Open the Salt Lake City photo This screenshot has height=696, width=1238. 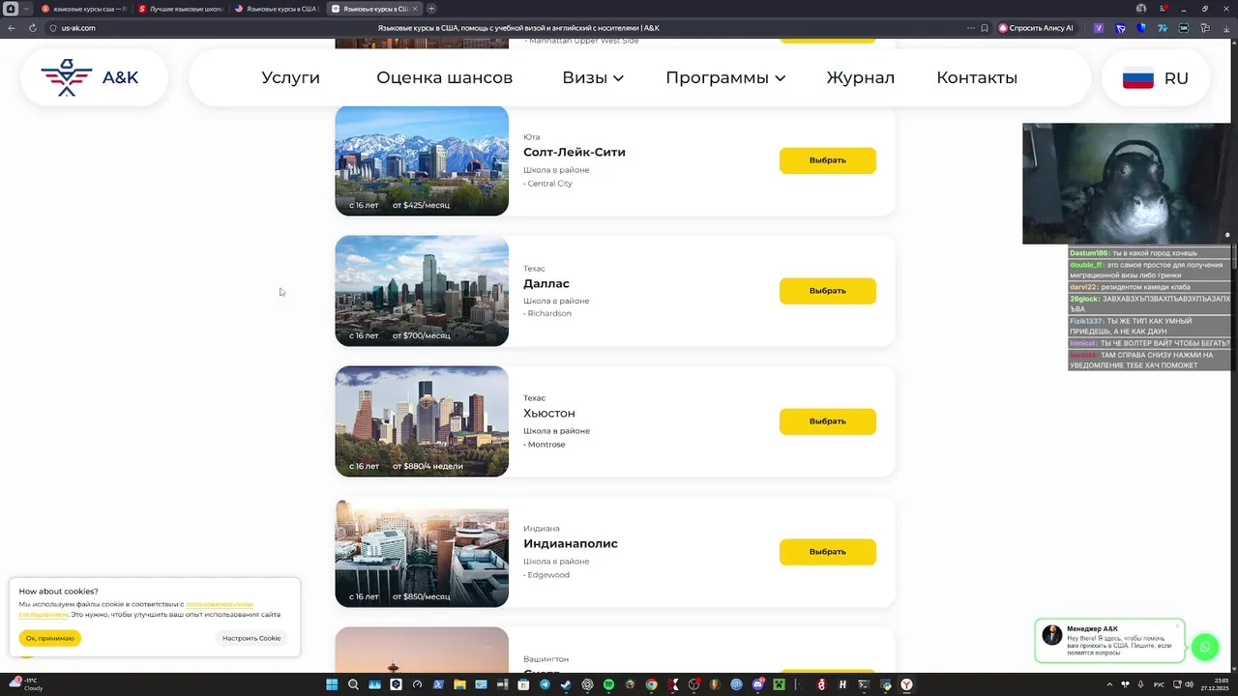(x=422, y=160)
